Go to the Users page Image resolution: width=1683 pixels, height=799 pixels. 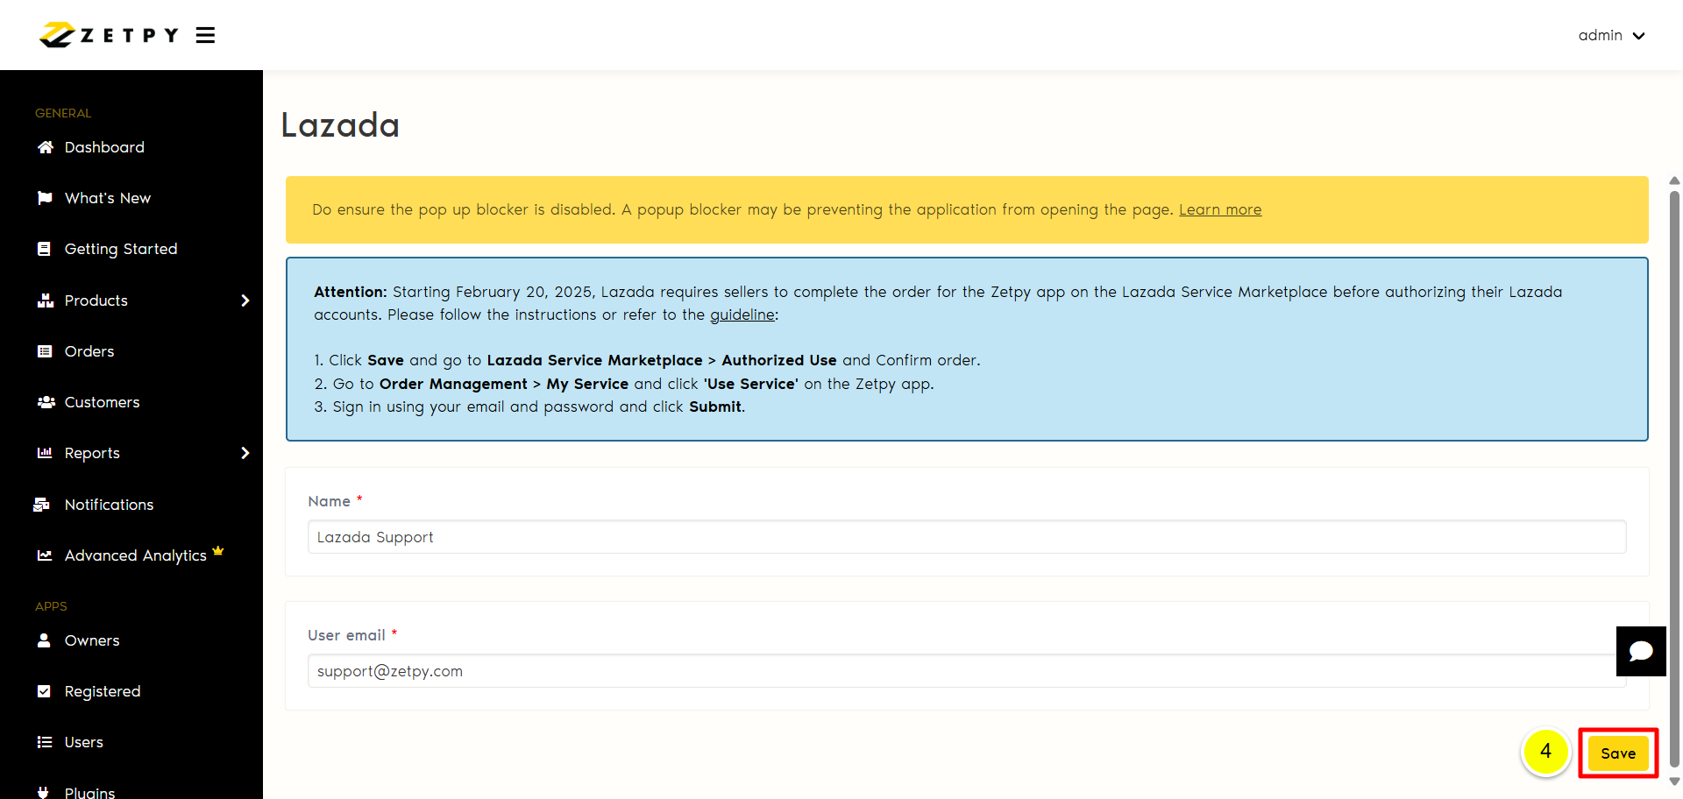(x=84, y=742)
